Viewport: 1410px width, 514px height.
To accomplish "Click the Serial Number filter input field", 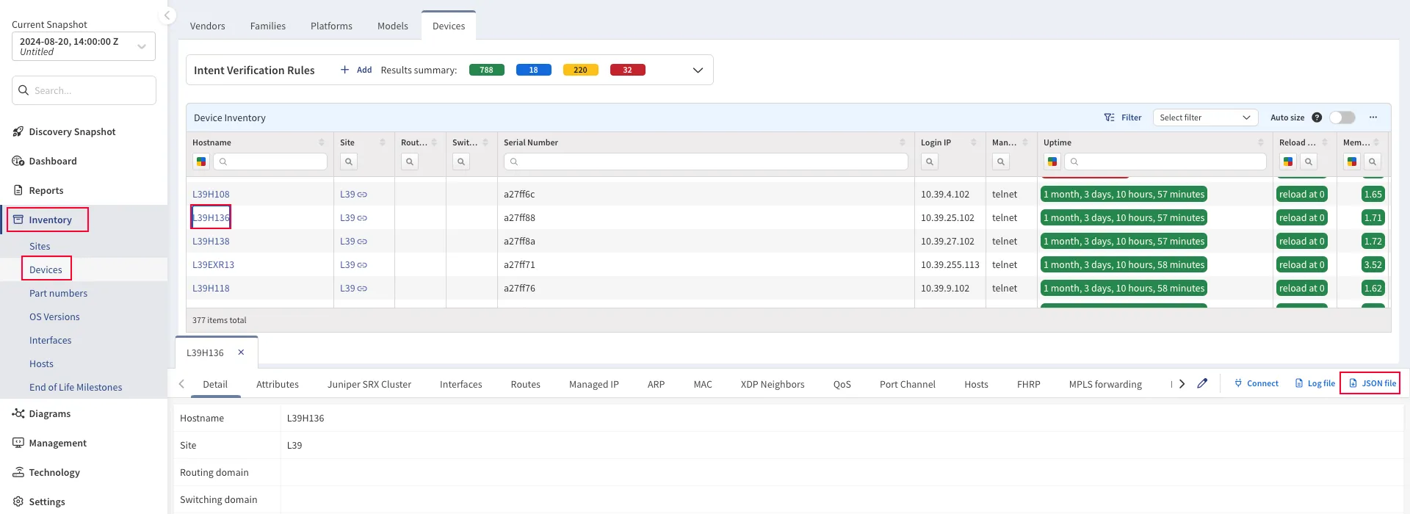I will click(705, 162).
